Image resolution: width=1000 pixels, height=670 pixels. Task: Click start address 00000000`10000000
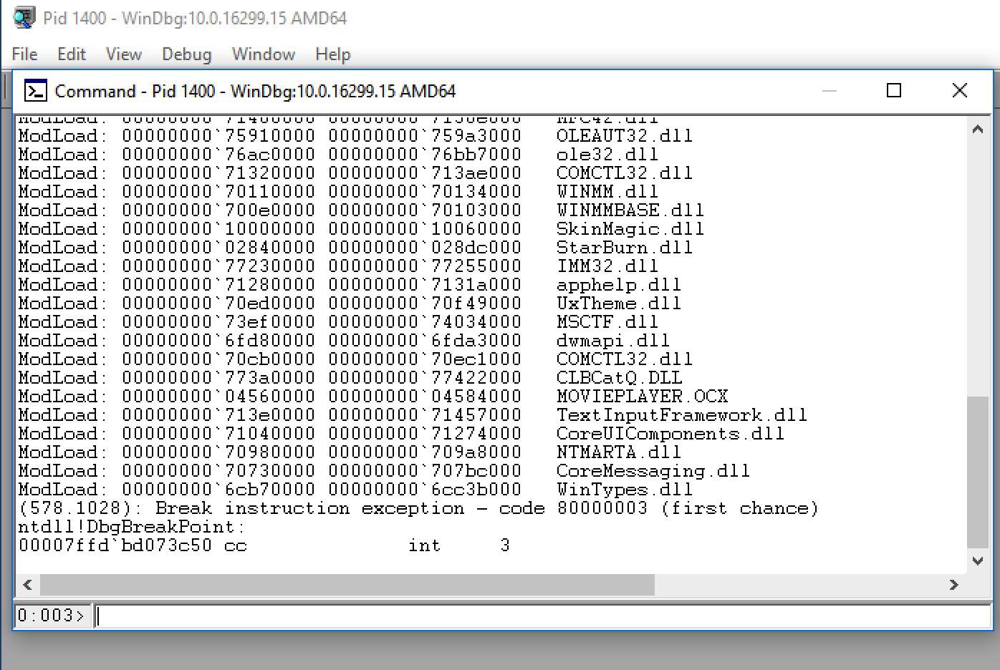[x=218, y=229]
